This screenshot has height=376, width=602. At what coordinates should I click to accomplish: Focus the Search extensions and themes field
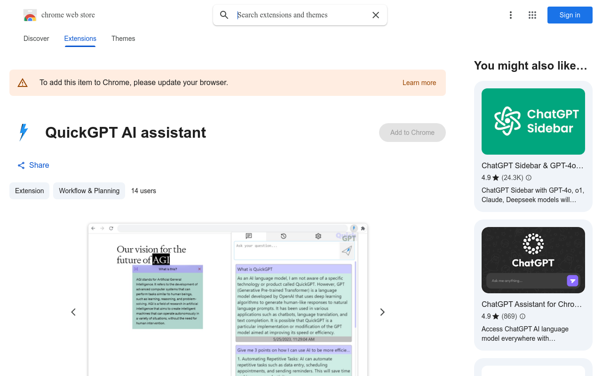pyautogui.click(x=301, y=15)
